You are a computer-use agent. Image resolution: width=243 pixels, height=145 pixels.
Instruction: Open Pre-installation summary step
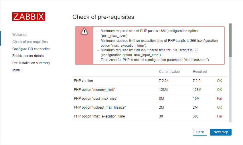[31, 63]
